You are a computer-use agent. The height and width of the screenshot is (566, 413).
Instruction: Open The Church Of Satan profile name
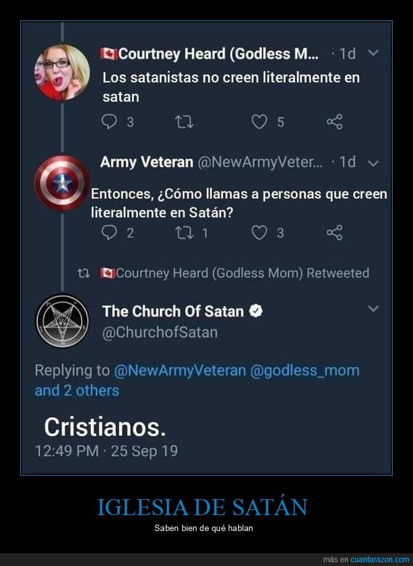click(173, 311)
